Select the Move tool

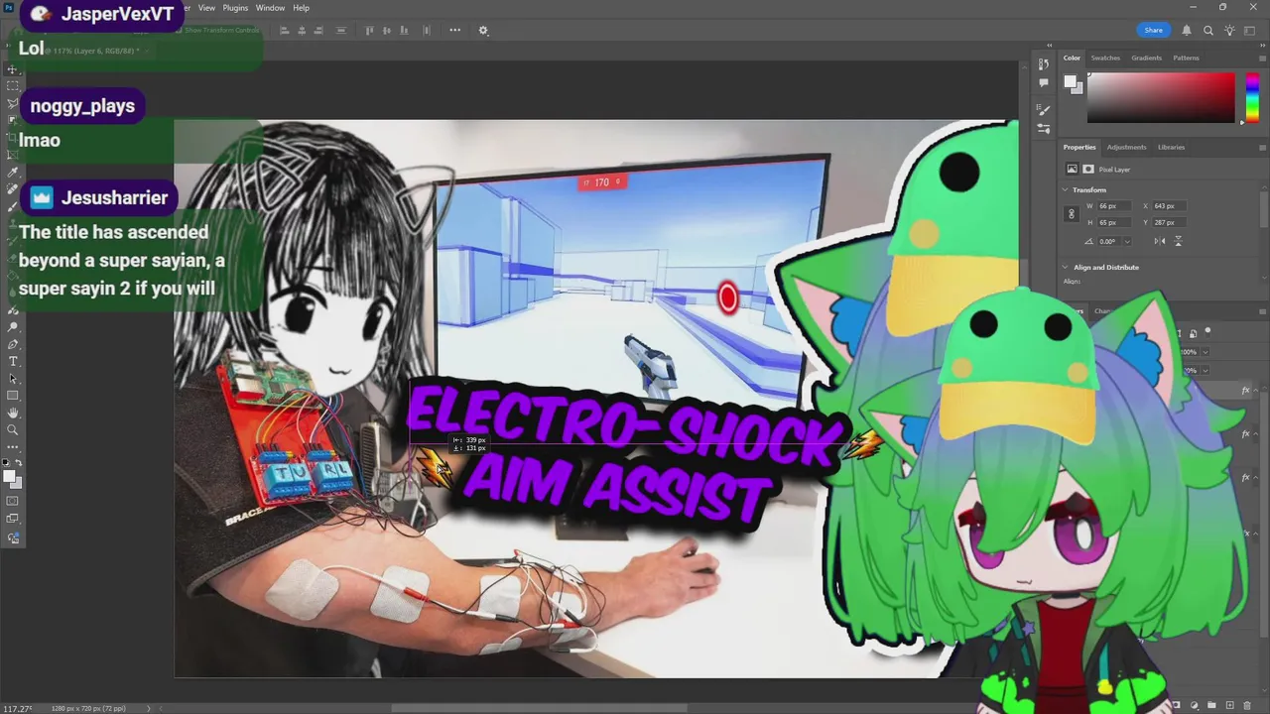click(13, 69)
